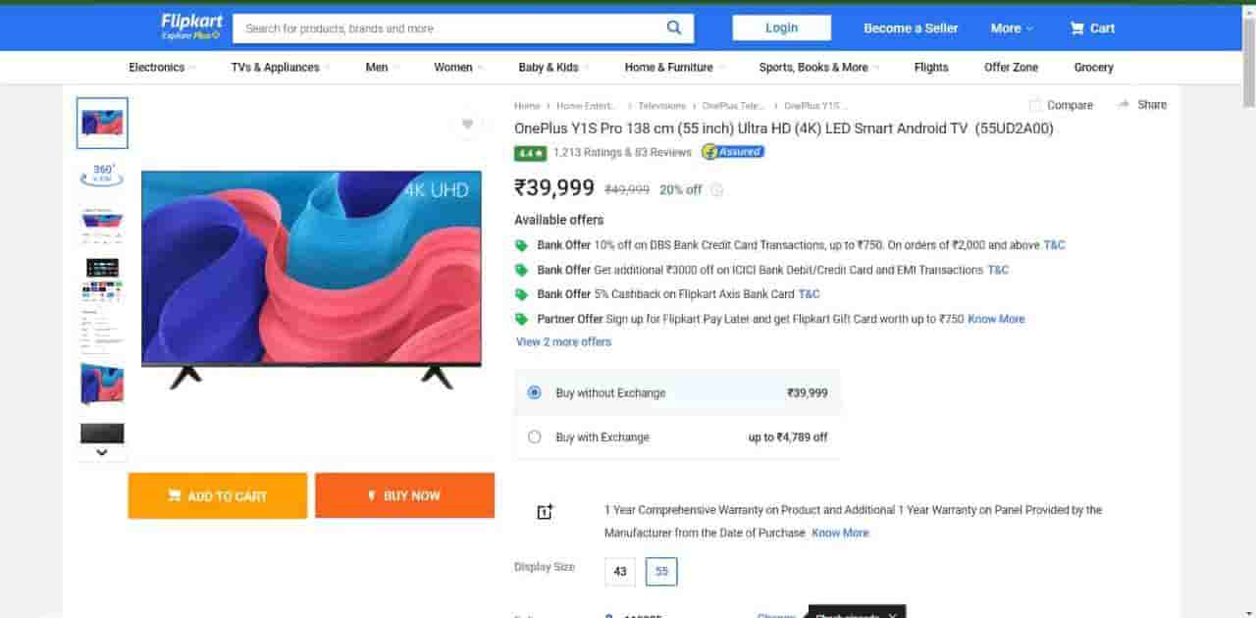Tick the Compare checkbox
This screenshot has width=1256, height=618.
coord(1035,105)
